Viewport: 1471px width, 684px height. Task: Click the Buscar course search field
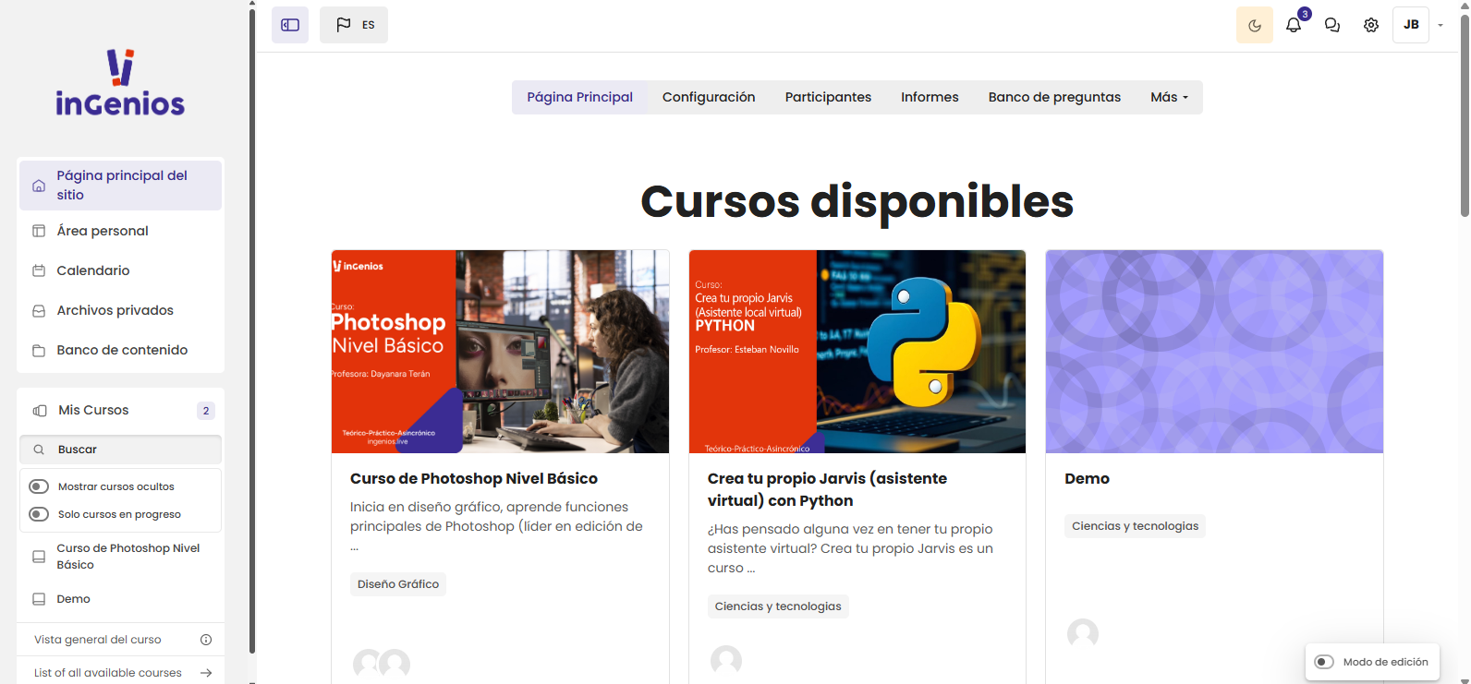click(x=129, y=450)
